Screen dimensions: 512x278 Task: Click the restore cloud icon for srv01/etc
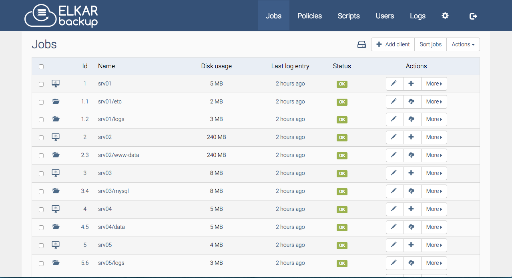(412, 101)
